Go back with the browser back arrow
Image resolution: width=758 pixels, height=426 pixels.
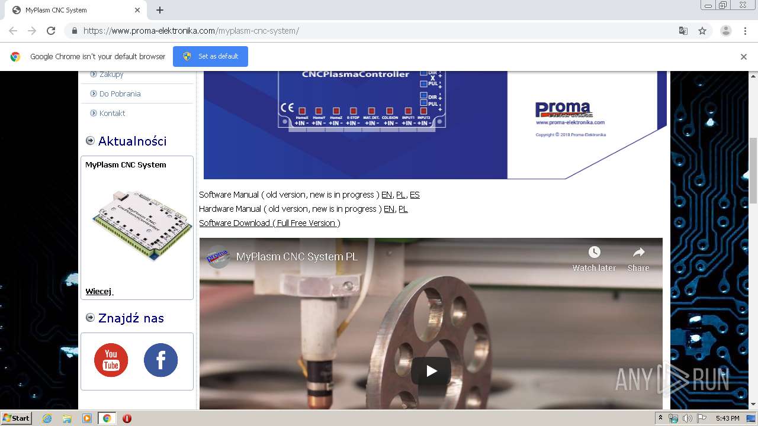pos(13,31)
